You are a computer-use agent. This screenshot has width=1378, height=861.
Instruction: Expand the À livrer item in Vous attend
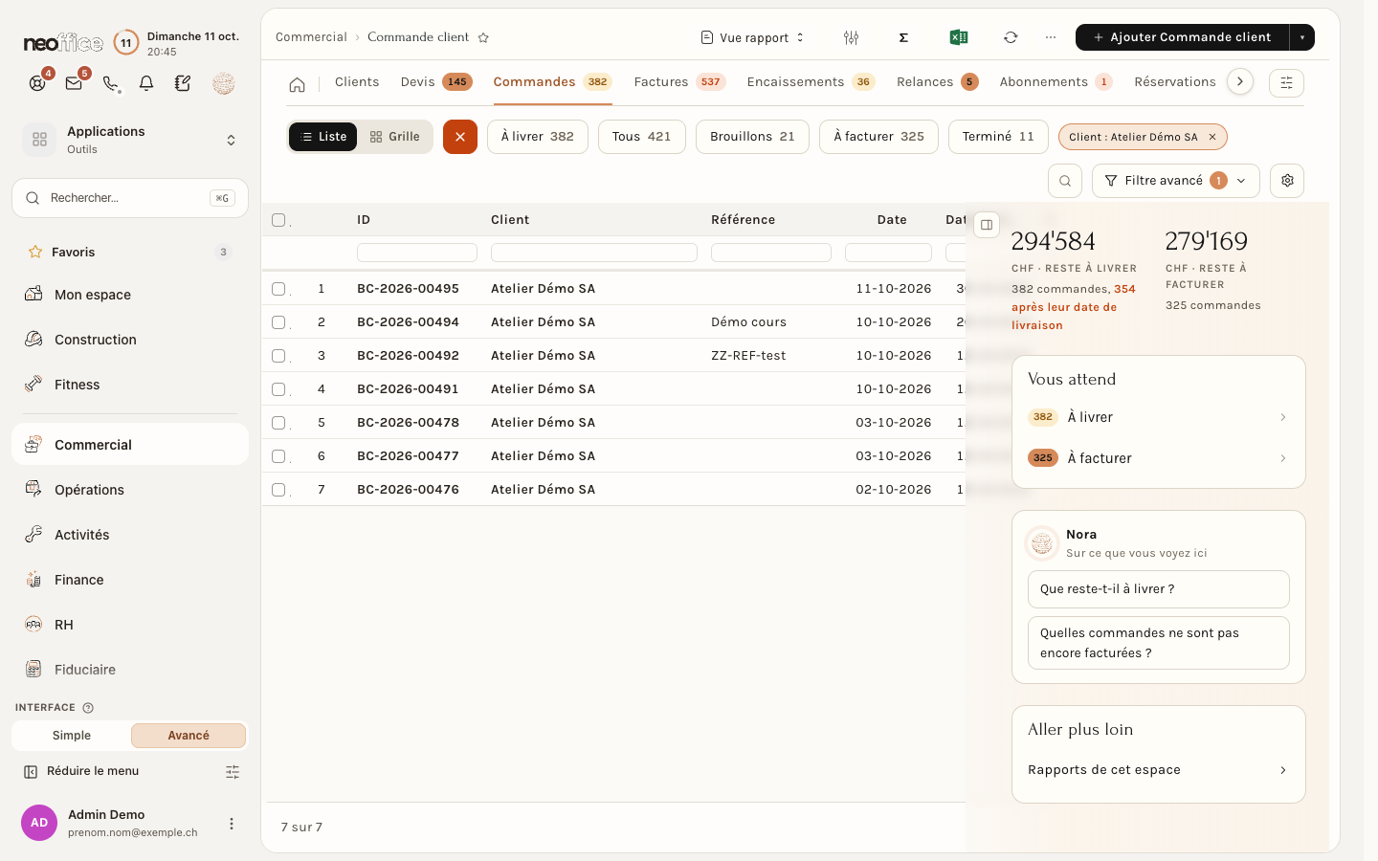(1158, 417)
